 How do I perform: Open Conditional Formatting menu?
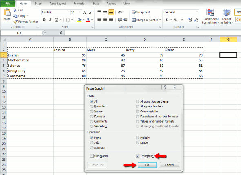click(x=210, y=16)
